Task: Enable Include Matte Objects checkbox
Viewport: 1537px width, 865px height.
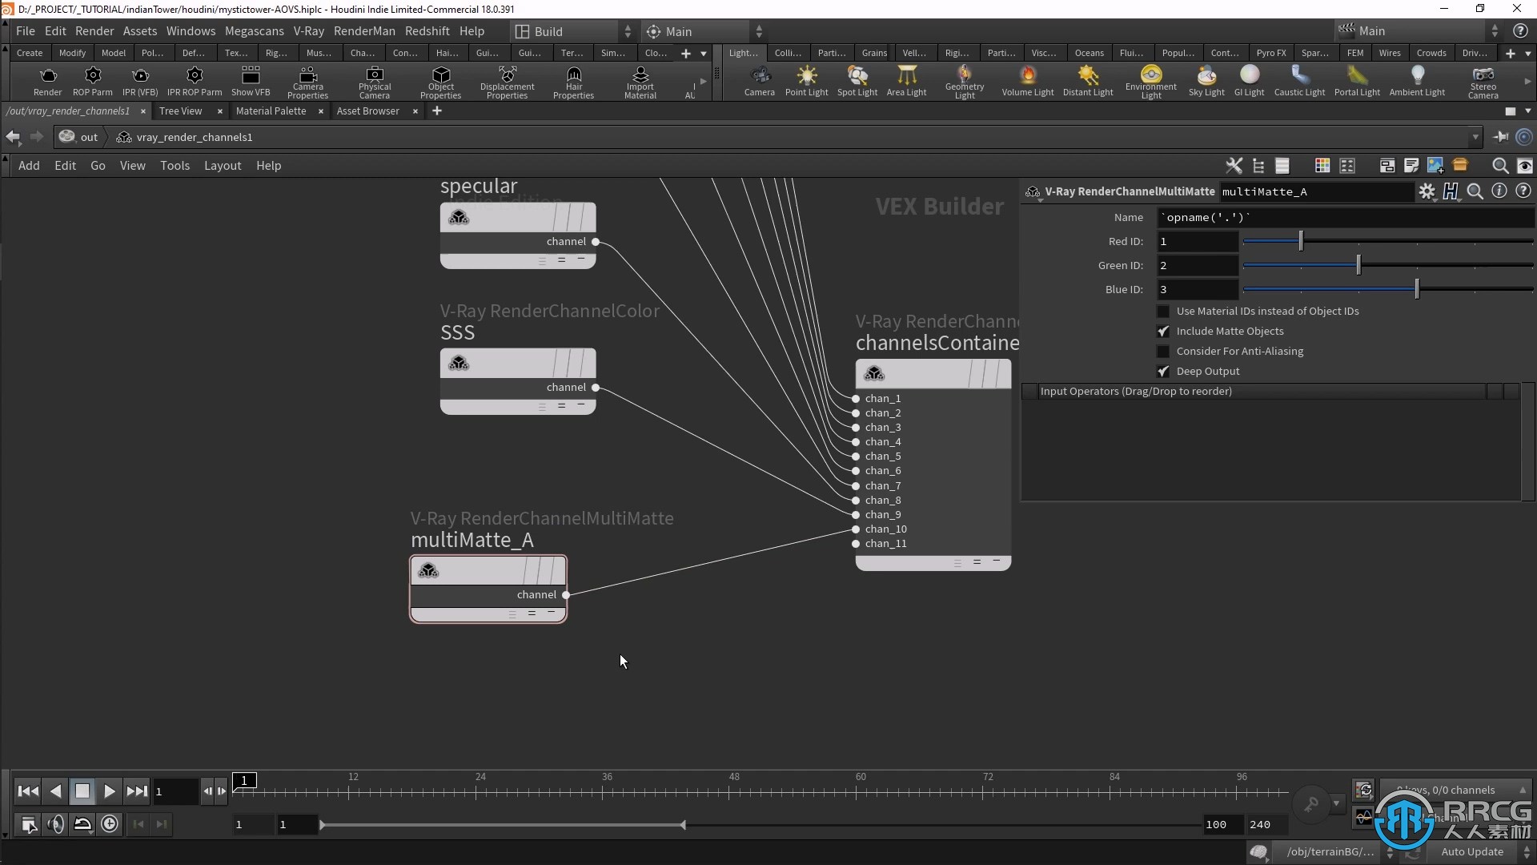Action: tap(1163, 331)
